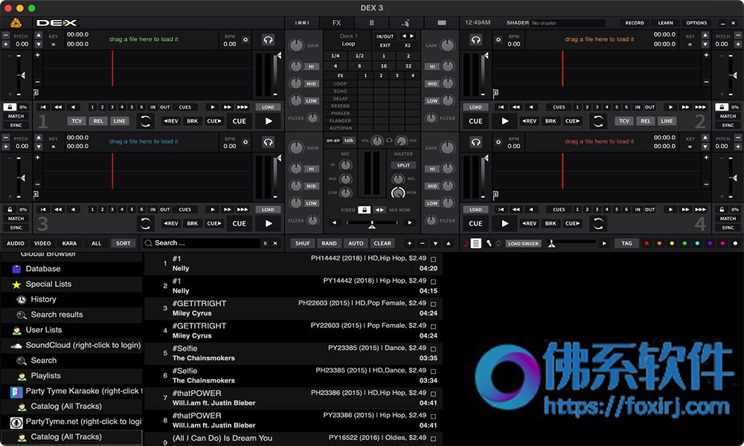This screenshot has height=446, width=744.
Task: Click video crossfader lock icon
Action: pyautogui.click(x=364, y=210)
